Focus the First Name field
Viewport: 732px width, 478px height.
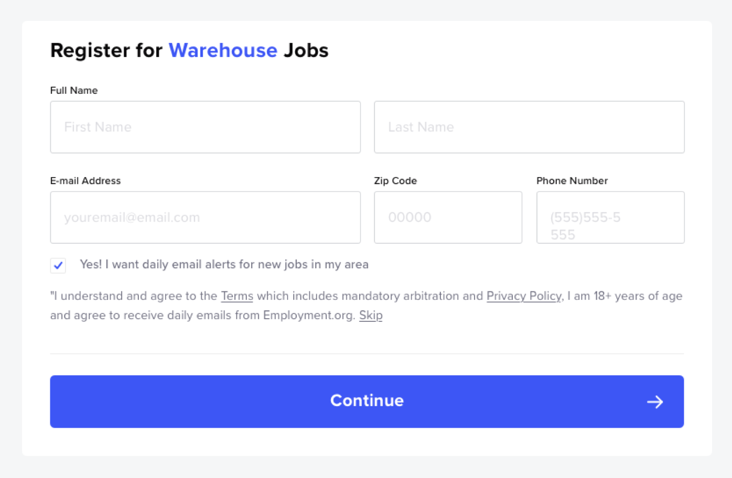pos(205,127)
